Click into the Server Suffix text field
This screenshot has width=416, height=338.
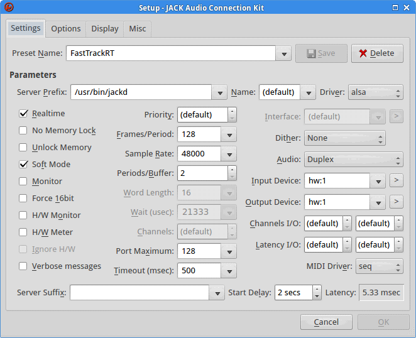point(140,293)
